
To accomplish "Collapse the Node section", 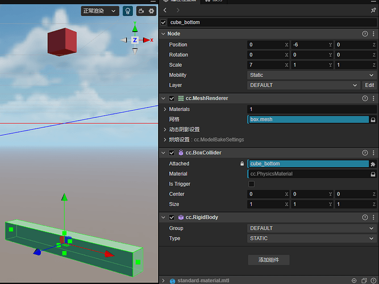I will point(164,34).
